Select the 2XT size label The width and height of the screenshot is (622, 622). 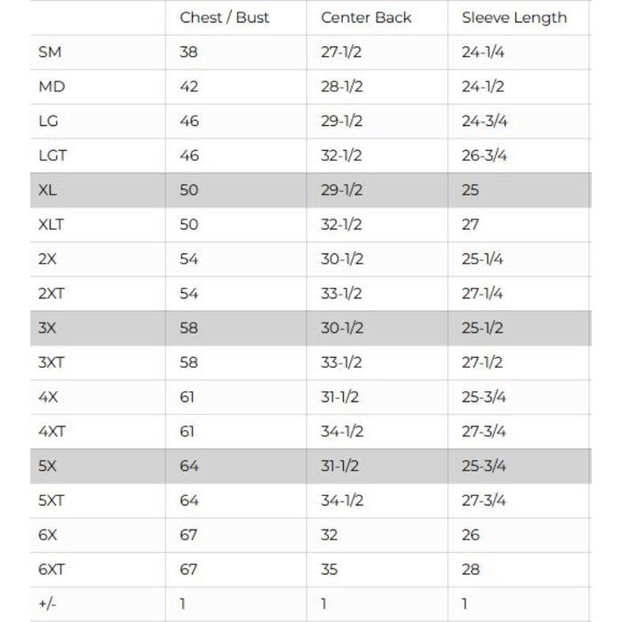(x=52, y=294)
